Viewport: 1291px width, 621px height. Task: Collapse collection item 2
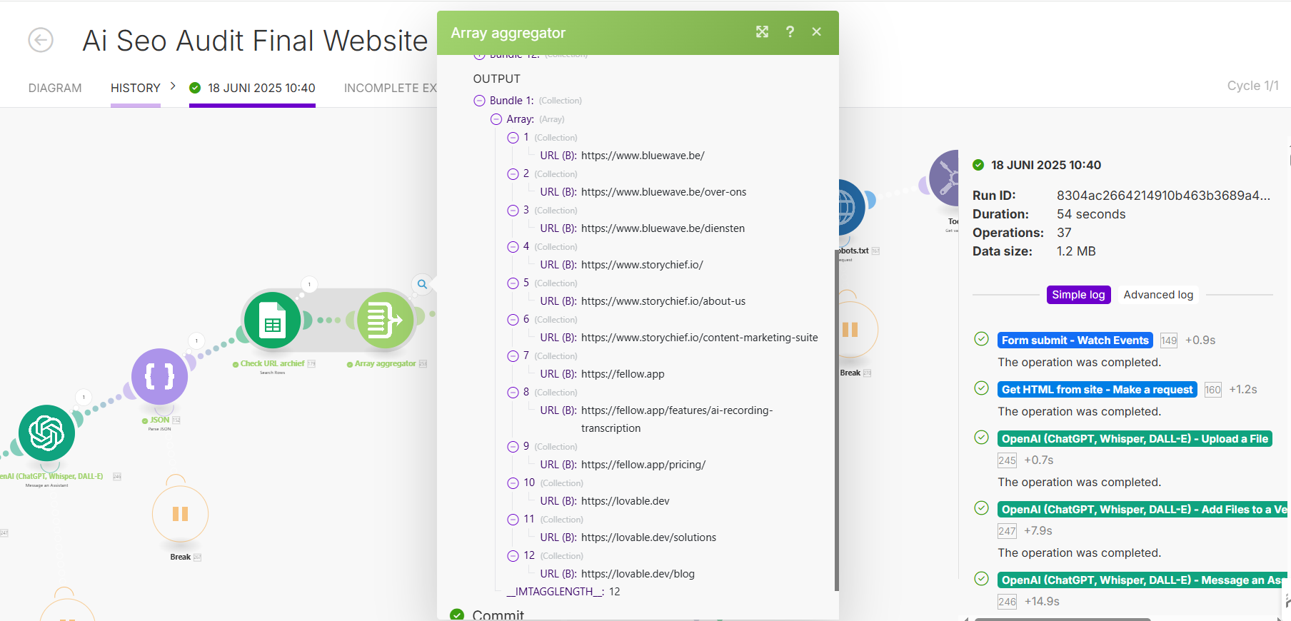[x=513, y=174]
